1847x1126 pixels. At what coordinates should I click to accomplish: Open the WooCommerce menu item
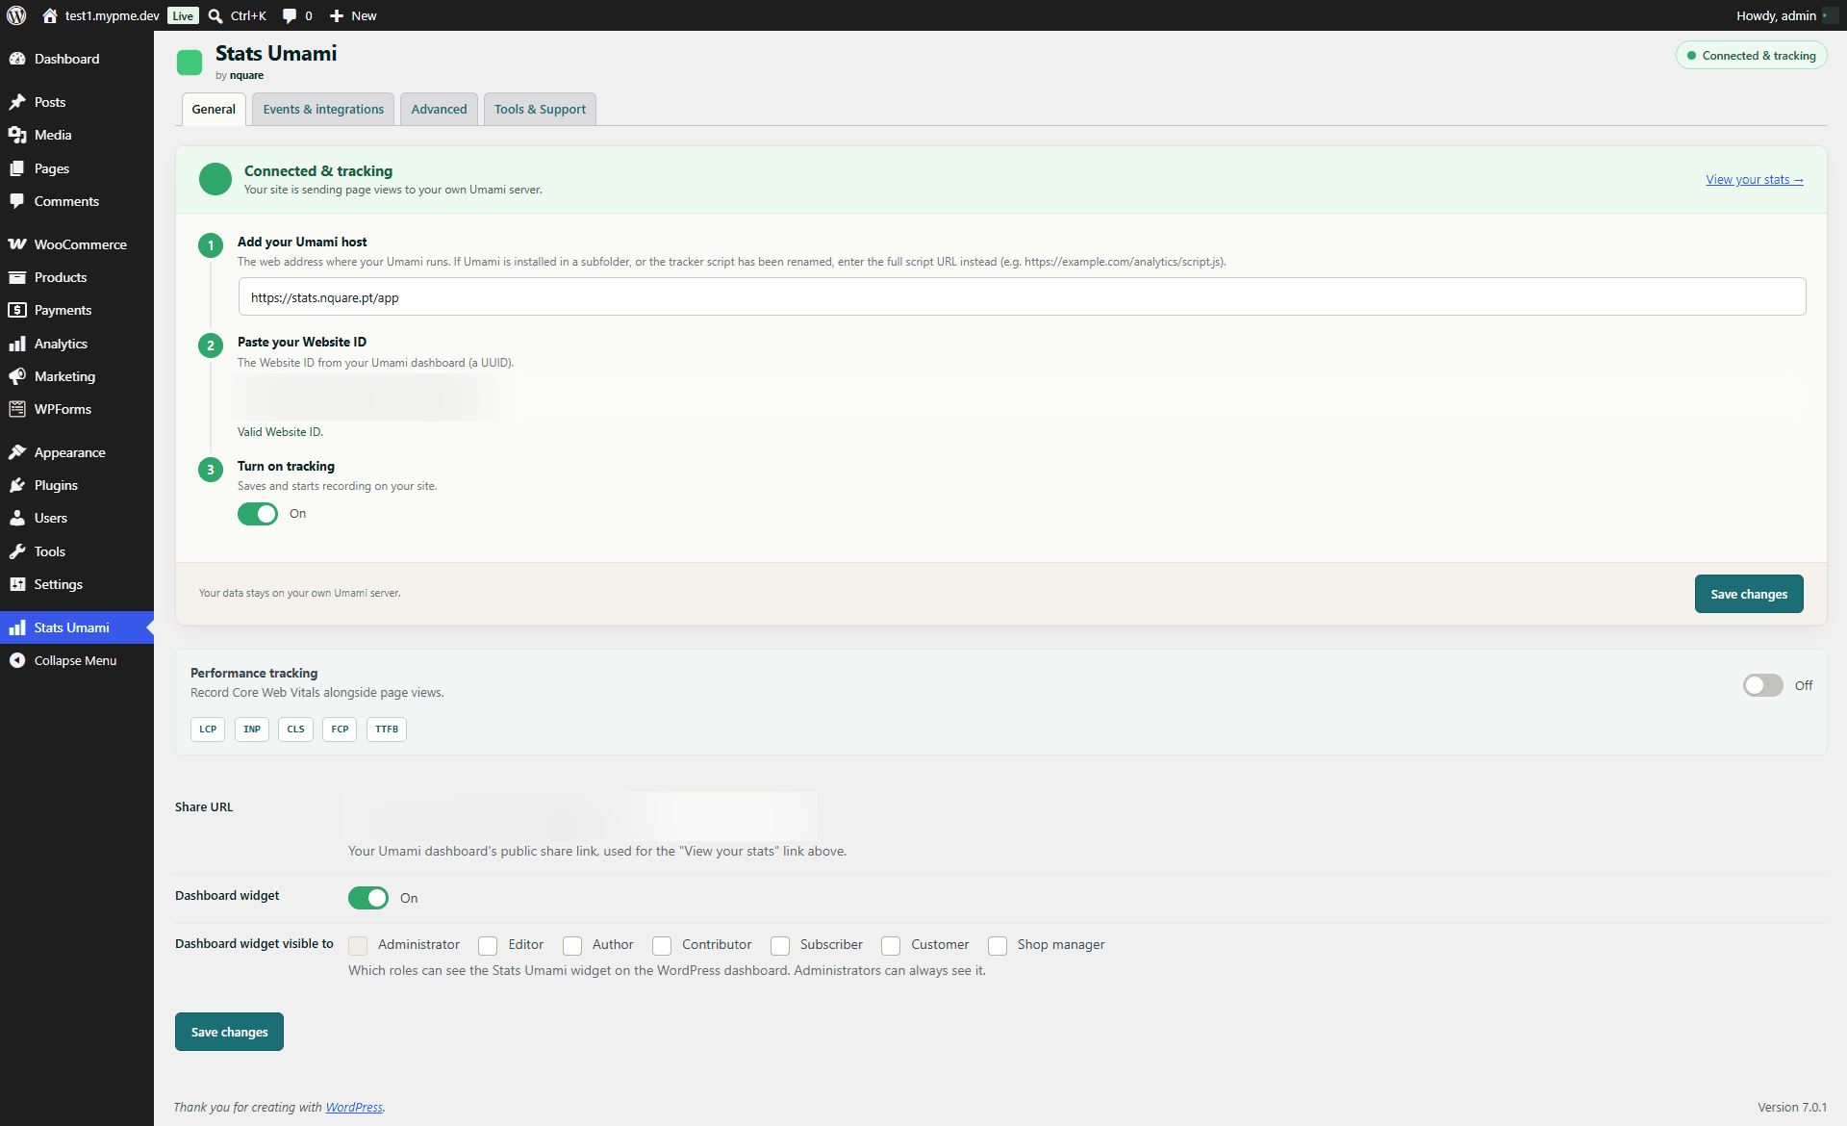coord(77,244)
